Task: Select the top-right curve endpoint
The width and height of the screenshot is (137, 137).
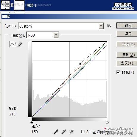Action: tap(106, 42)
